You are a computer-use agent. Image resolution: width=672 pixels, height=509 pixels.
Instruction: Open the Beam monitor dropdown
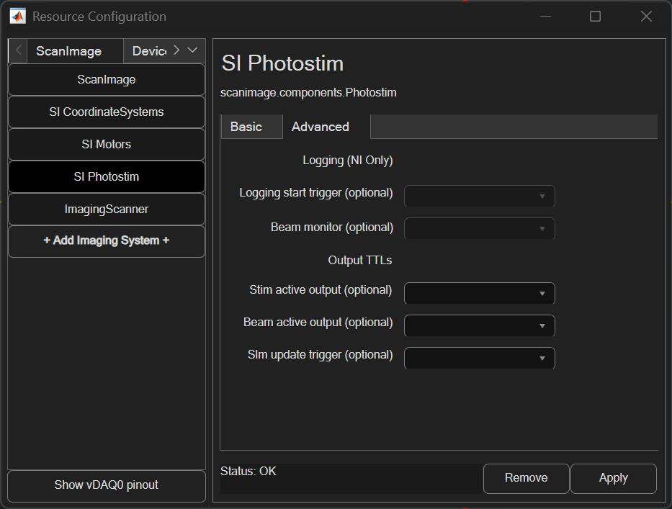pyautogui.click(x=480, y=229)
